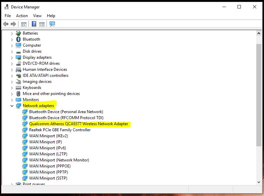
Task: Expand the Display adapters node
Action: (x=12, y=58)
